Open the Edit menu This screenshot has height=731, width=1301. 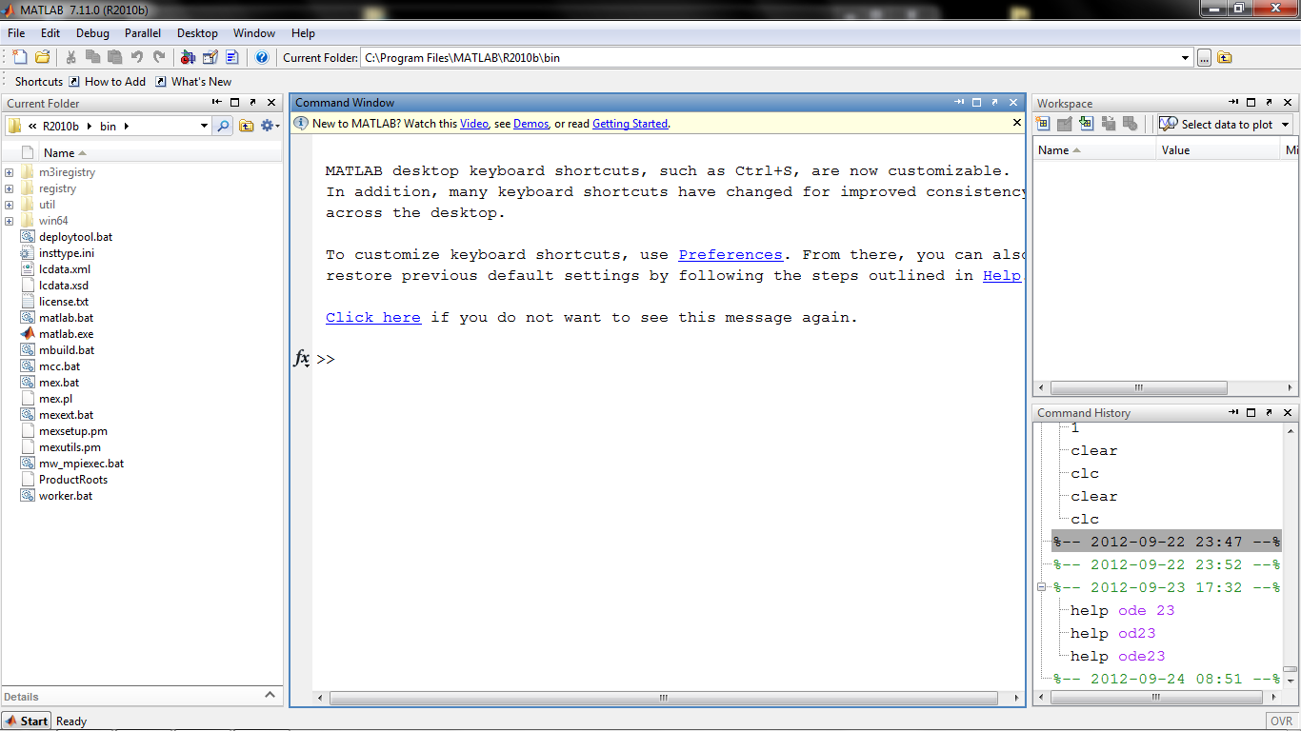click(50, 33)
